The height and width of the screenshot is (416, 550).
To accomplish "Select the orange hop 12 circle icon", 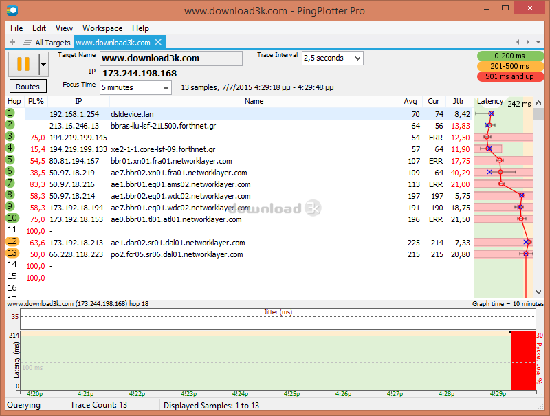I will (12, 242).
